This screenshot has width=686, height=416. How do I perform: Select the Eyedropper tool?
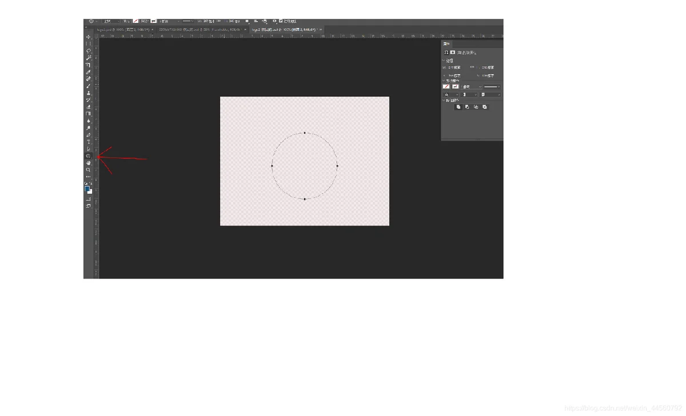88,71
